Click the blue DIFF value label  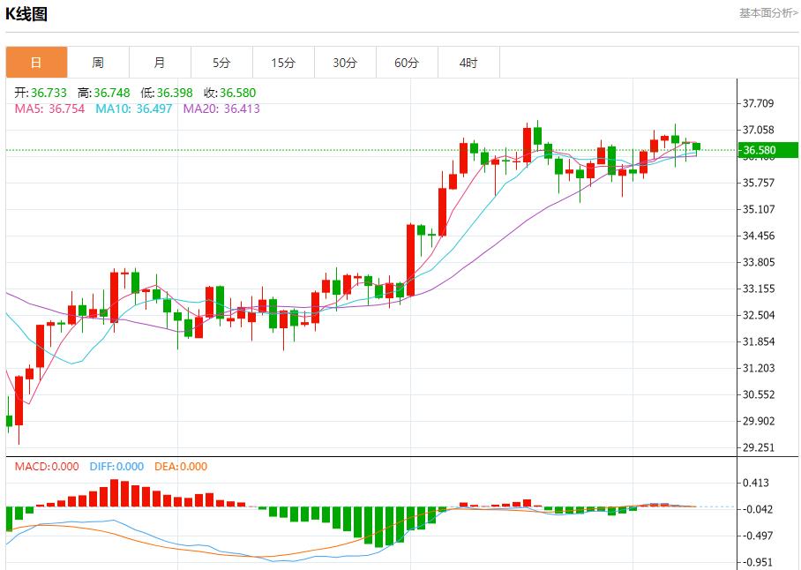pyautogui.click(x=116, y=467)
